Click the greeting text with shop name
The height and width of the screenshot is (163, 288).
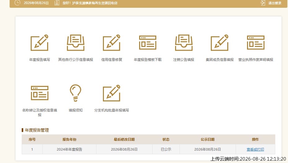[90, 3]
